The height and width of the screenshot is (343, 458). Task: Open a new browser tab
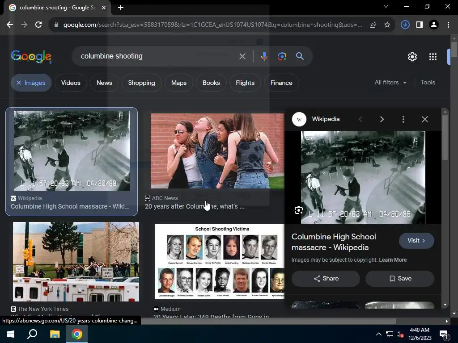pos(121,8)
